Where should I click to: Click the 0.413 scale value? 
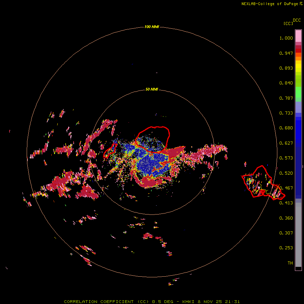(286, 203)
